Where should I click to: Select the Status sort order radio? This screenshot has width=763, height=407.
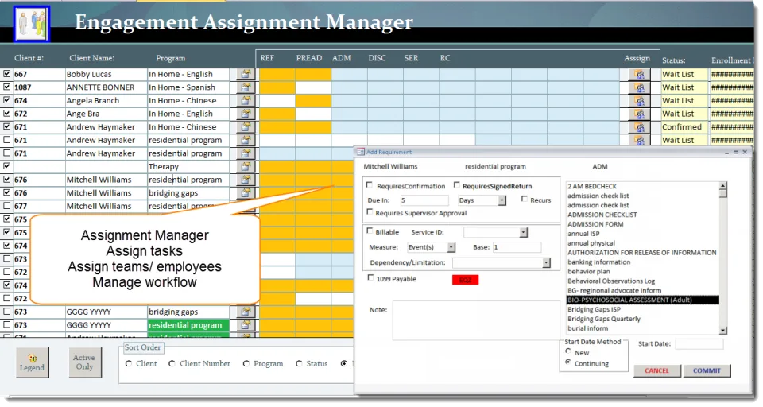[x=299, y=363]
